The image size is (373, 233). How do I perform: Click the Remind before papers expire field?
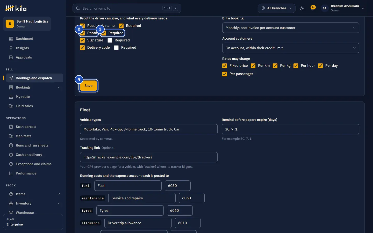tap(290, 129)
